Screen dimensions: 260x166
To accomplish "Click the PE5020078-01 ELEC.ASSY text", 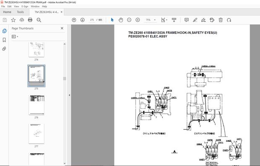I will tap(148, 36).
